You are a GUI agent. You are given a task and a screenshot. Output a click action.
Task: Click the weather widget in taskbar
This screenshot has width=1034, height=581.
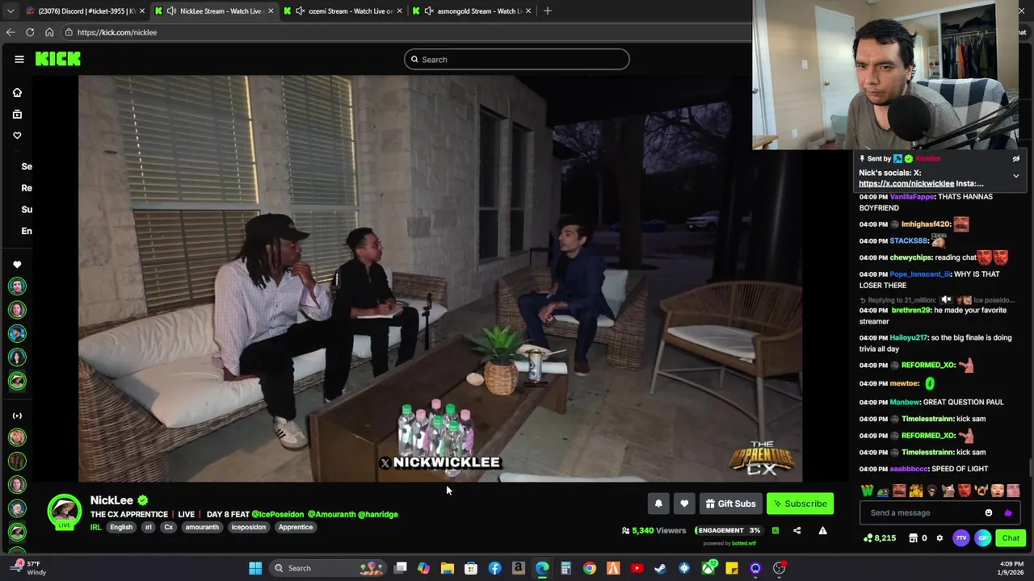coord(28,568)
